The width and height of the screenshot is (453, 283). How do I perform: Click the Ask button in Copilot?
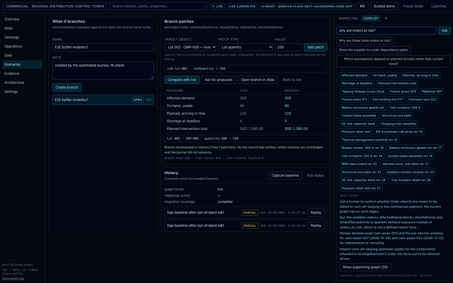tap(445, 31)
